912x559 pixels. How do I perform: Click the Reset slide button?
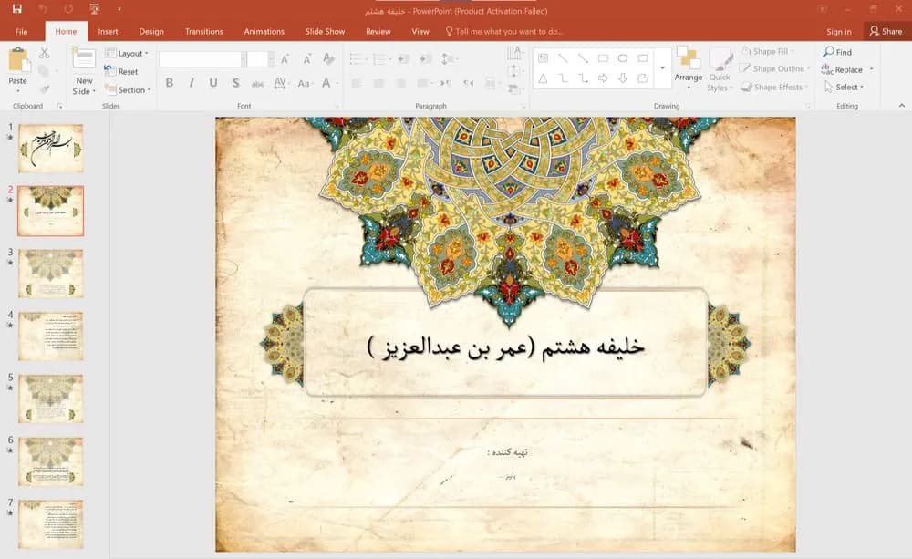(121, 71)
